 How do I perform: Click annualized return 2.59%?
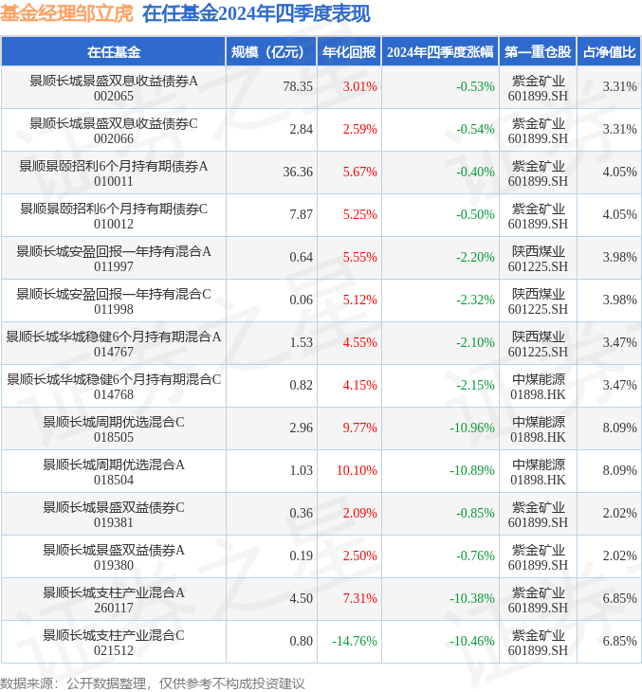coord(359,129)
